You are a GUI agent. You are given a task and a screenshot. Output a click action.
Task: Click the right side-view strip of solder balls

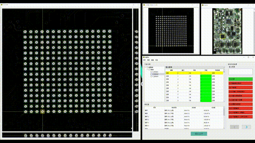pyautogui.click(x=136, y=70)
